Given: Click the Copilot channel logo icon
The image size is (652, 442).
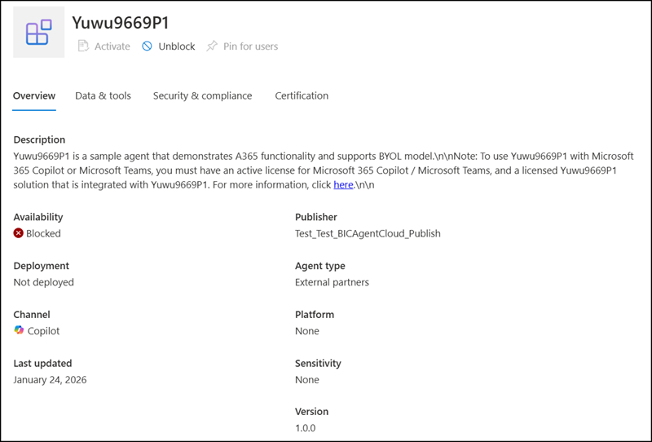Looking at the screenshot, I should 19,330.
